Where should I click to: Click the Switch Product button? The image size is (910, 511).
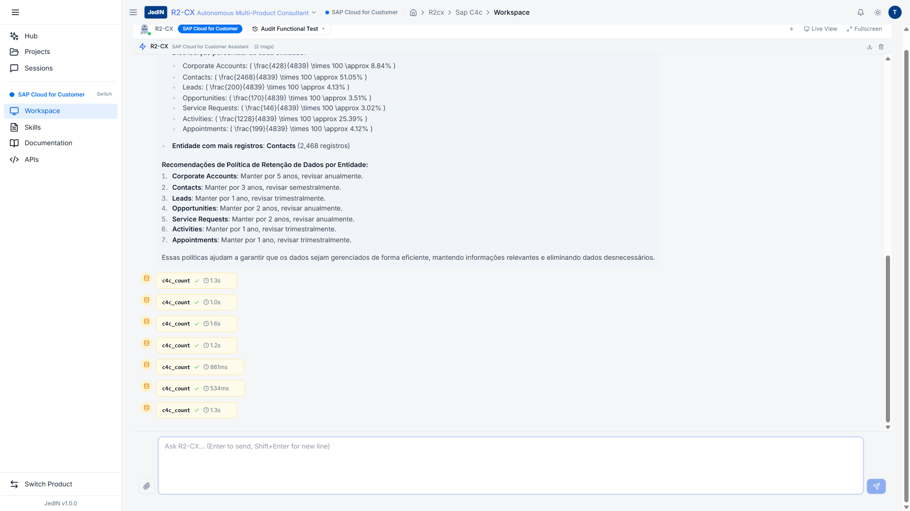(48, 484)
